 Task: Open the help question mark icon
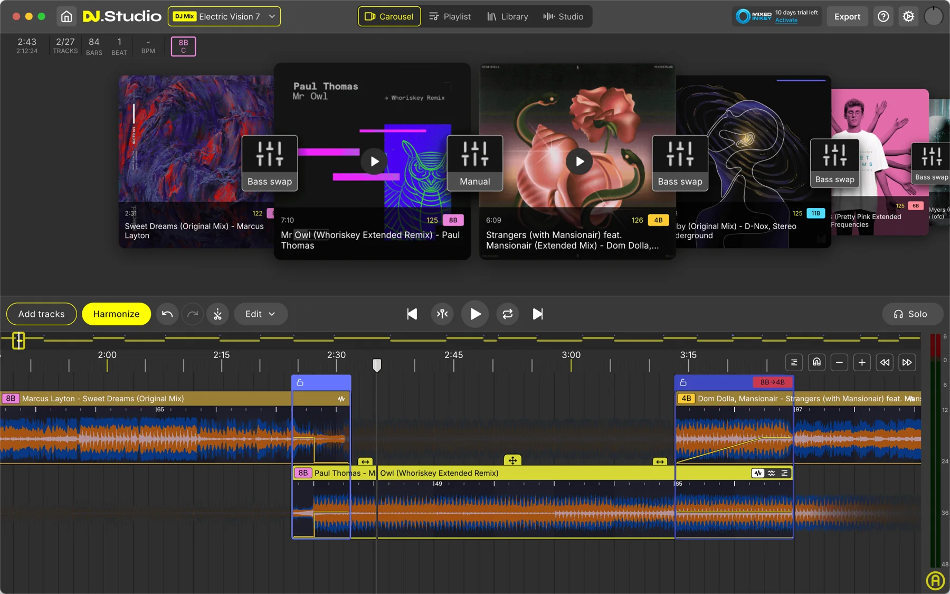click(883, 16)
